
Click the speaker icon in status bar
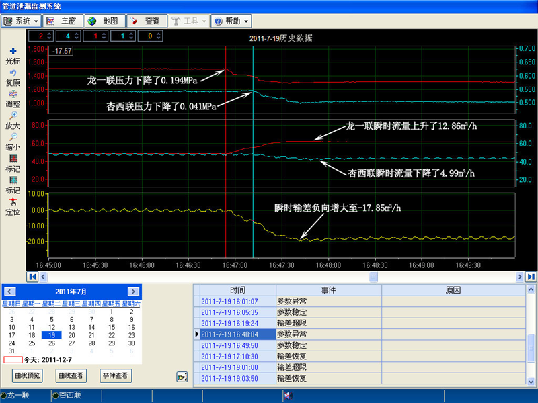click(287, 396)
